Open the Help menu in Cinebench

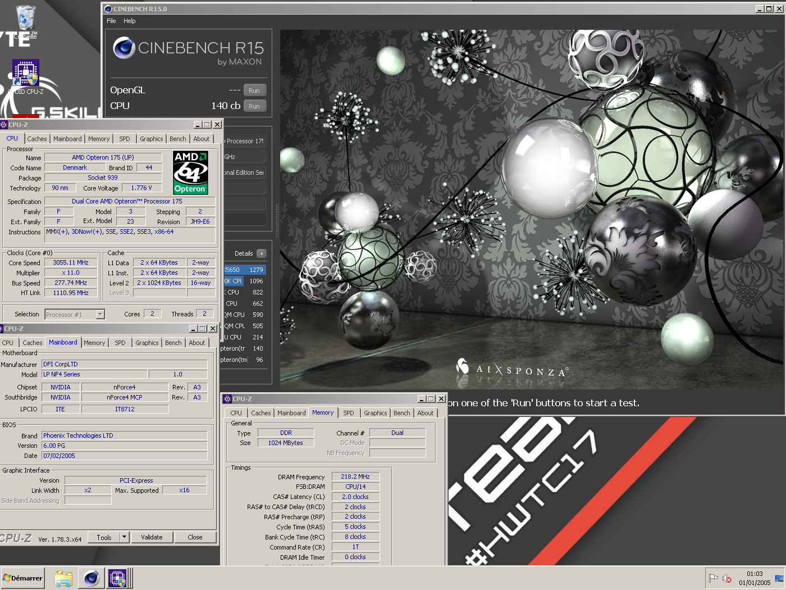130,21
